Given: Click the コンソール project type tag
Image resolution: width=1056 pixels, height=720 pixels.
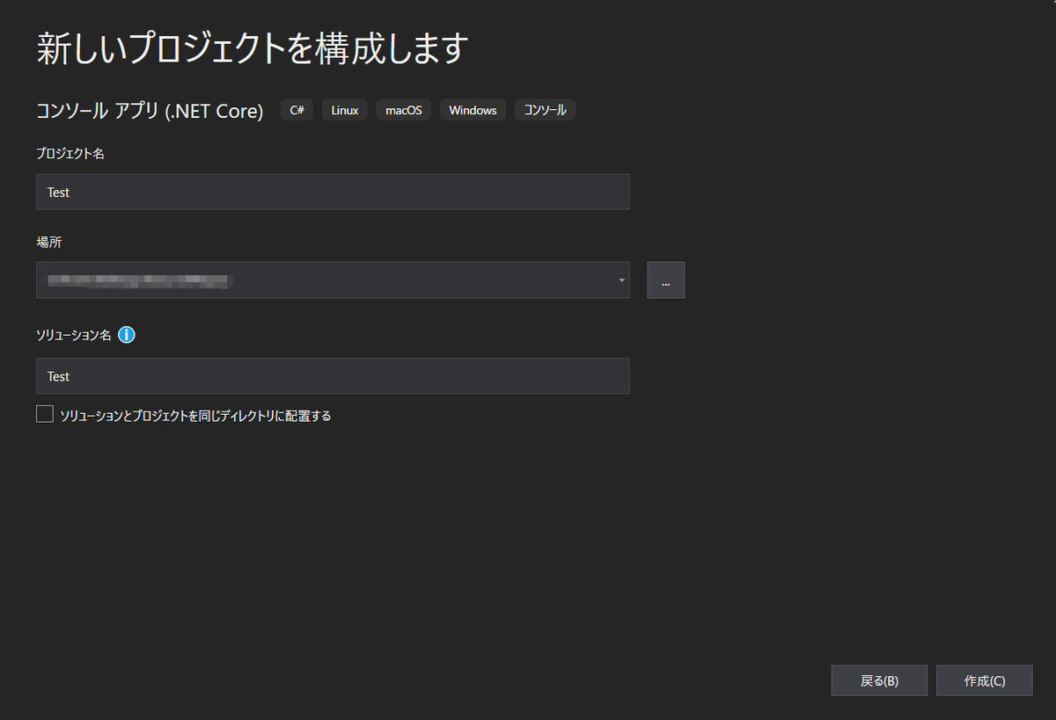Looking at the screenshot, I should click(545, 109).
